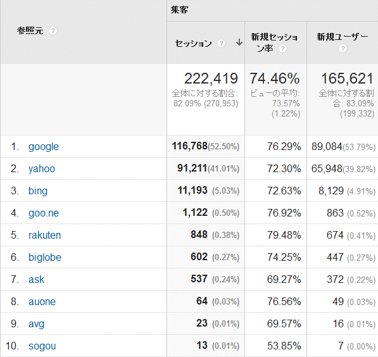Open the rakuten referrer link
378x357 pixels.
[x=44, y=235]
